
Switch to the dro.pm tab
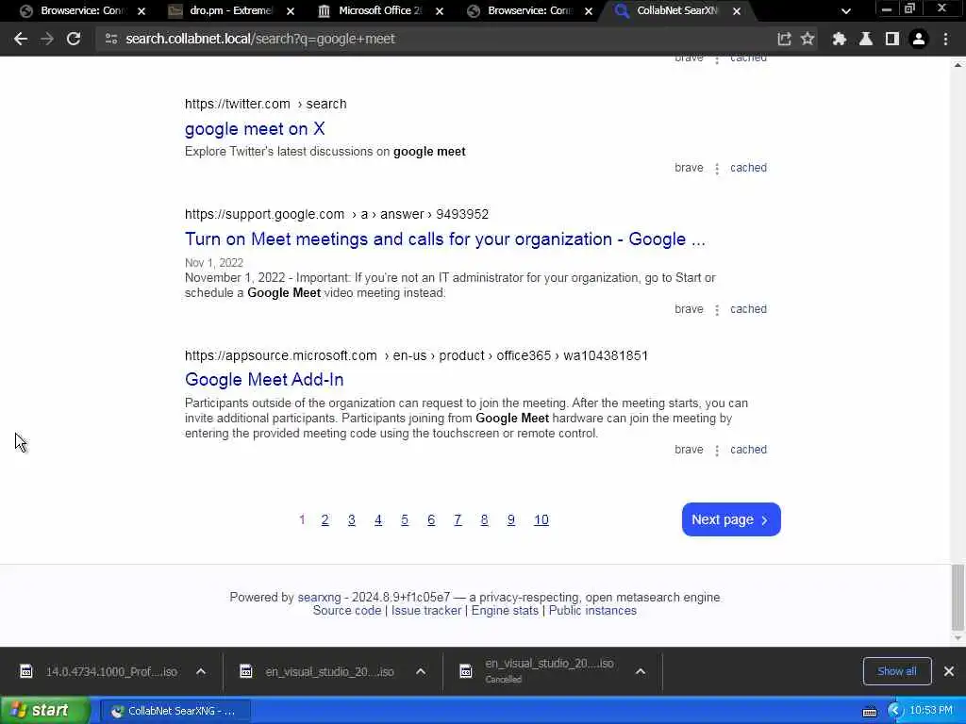(231, 11)
